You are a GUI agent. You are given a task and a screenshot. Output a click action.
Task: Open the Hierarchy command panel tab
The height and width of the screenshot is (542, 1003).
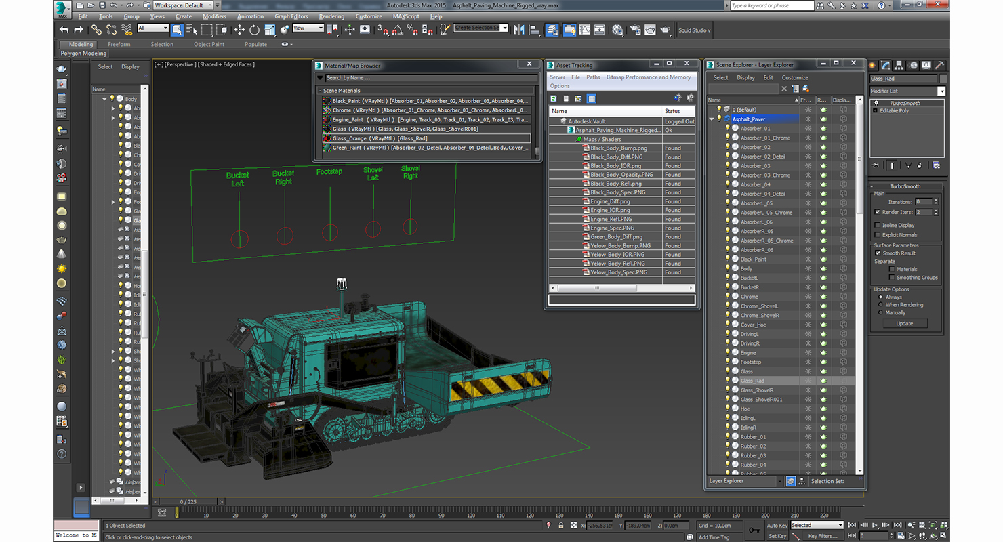point(900,65)
